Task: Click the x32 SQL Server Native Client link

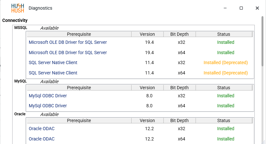Action: point(53,62)
